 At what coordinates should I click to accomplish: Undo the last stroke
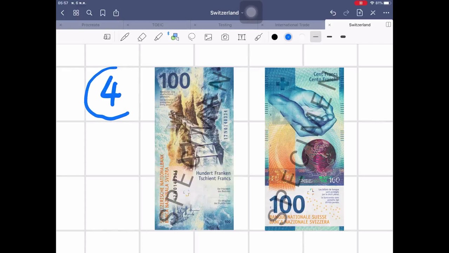pos(333,13)
